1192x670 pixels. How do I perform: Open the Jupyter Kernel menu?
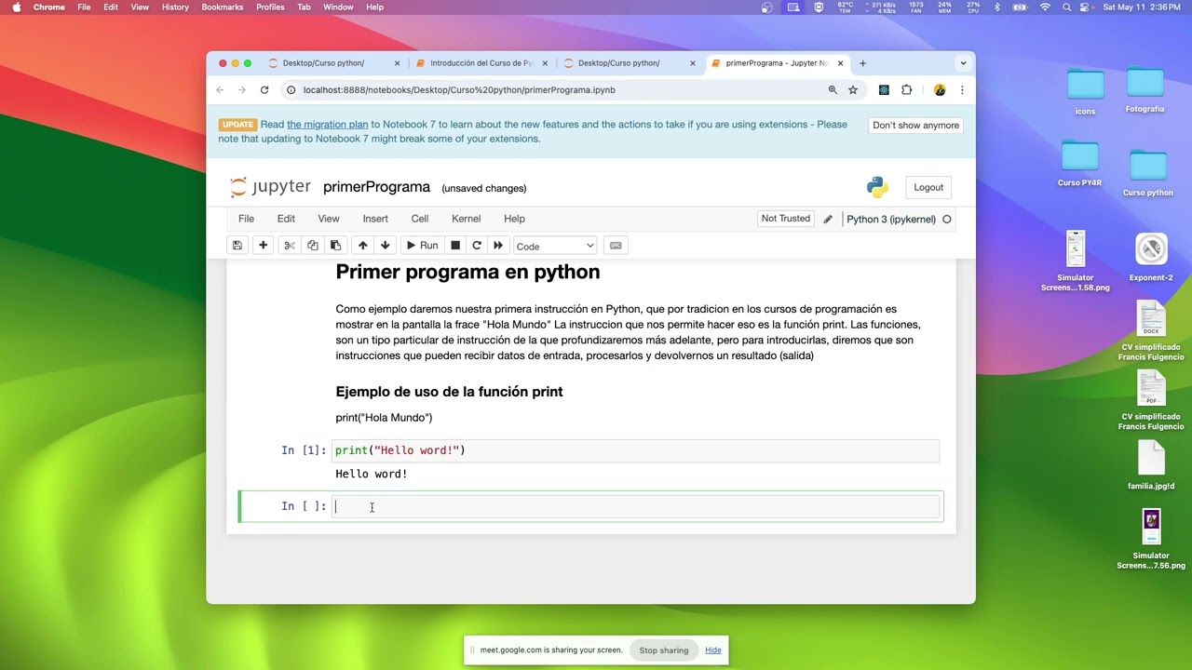[467, 219]
